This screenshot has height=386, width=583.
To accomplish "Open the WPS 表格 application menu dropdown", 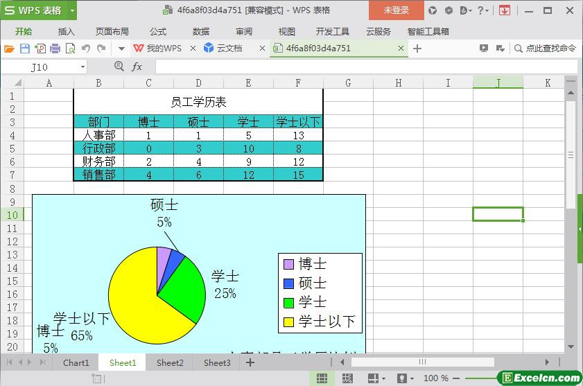I will (69, 10).
